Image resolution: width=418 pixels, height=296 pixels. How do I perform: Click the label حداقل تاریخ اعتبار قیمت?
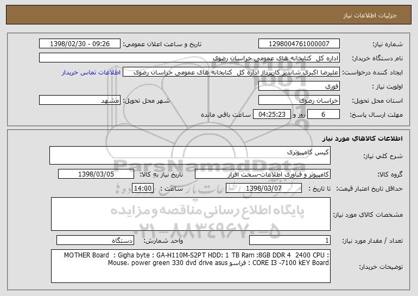(370, 188)
